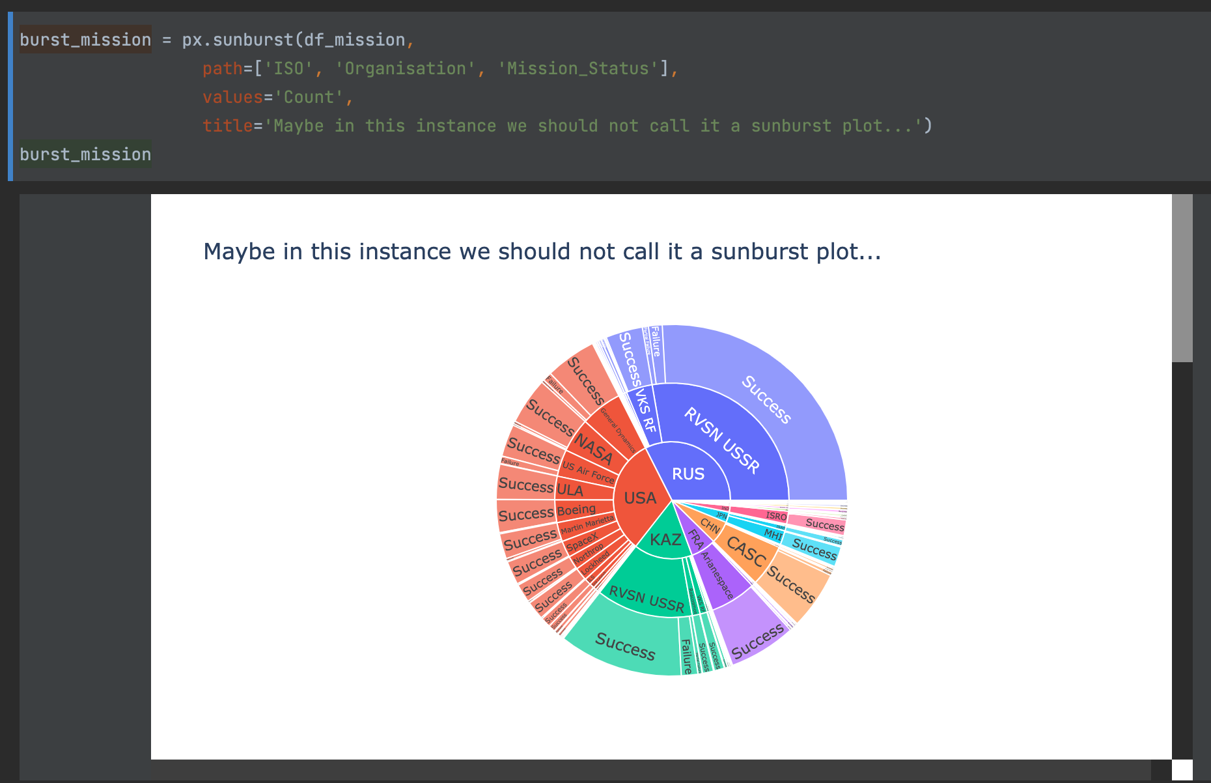Click the vertical scrollbar track below the thumb

click(1182, 560)
